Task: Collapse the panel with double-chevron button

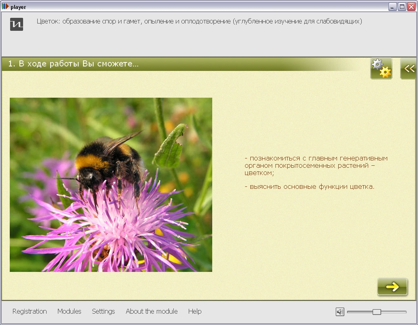Action: tap(409, 68)
